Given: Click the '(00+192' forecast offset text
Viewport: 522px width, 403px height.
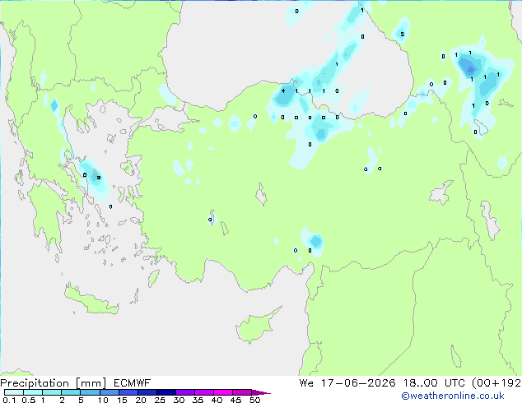Looking at the screenshot, I should tap(496, 383).
